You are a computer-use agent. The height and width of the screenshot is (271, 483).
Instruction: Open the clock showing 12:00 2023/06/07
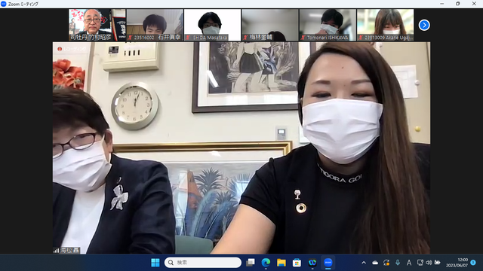point(457,263)
